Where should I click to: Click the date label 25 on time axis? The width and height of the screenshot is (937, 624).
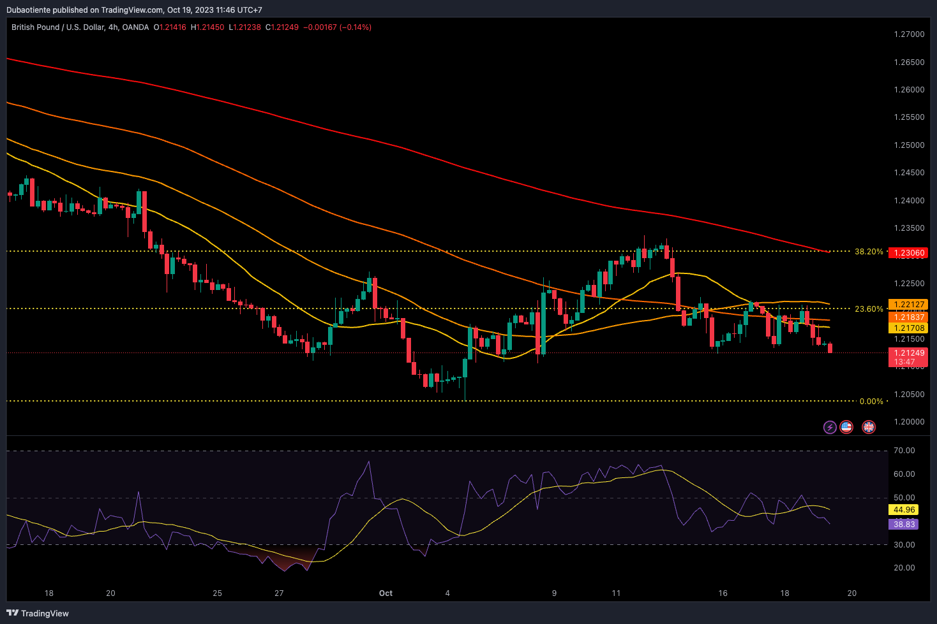click(217, 593)
